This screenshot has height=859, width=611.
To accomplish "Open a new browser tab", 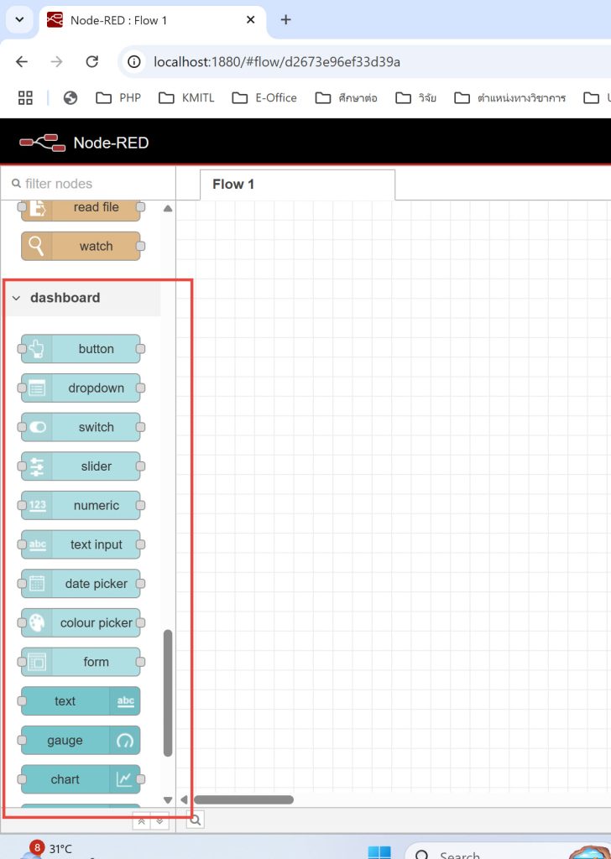I will pyautogui.click(x=285, y=20).
